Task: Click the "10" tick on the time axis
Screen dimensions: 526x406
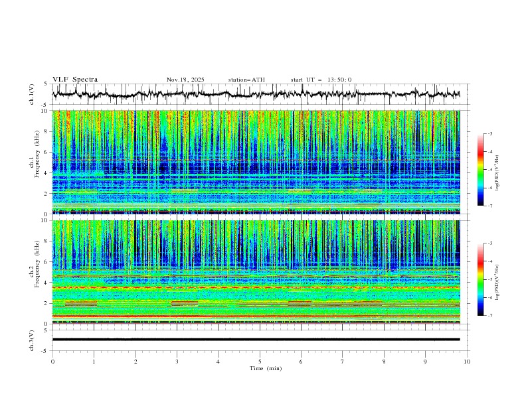Action: pos(467,362)
